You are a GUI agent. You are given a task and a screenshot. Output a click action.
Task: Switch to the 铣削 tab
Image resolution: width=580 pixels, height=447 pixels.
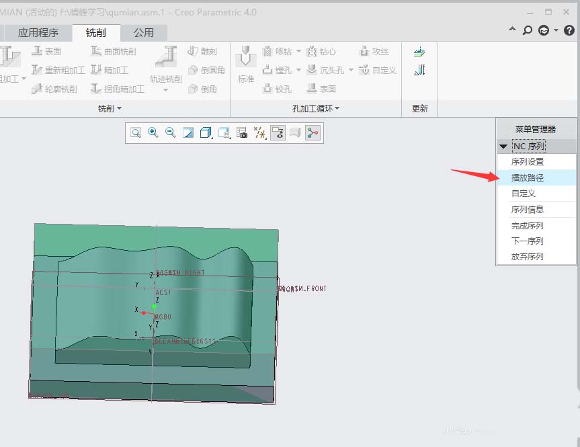pos(96,32)
